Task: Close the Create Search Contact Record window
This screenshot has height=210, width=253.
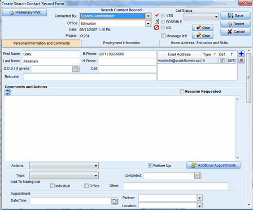Action: (x=246, y=3)
